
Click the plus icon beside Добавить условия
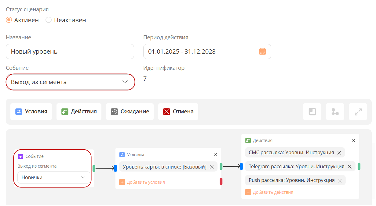click(122, 182)
